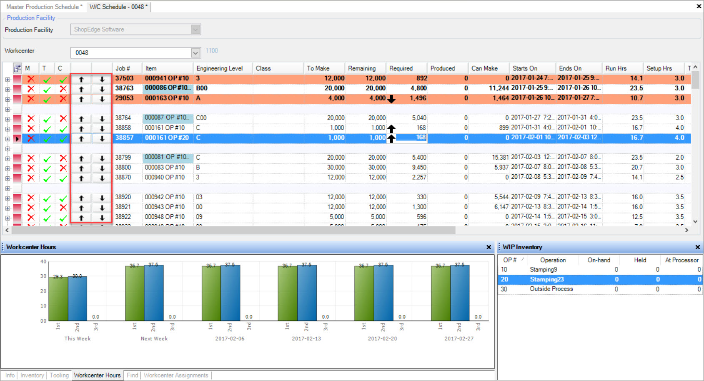704x381 pixels.
Task: Move job 38799 up in schedule
Action: pyautogui.click(x=81, y=158)
